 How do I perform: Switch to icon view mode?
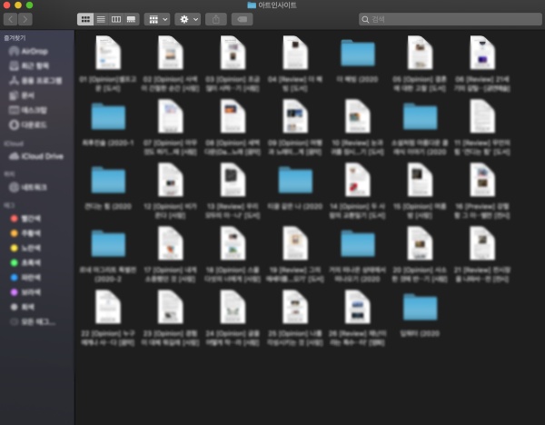coord(85,19)
